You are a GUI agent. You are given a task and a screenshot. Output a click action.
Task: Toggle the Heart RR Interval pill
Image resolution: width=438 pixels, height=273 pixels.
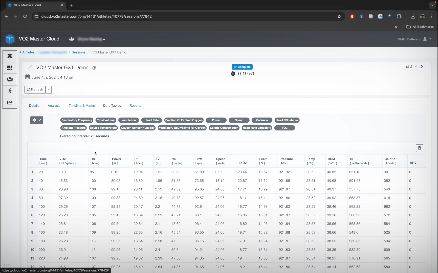[x=287, y=120]
